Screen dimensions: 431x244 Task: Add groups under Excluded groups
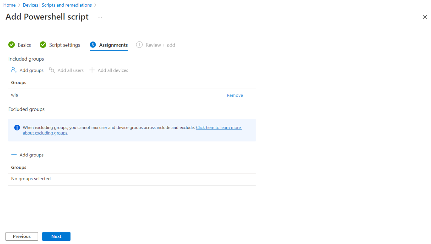27,155
